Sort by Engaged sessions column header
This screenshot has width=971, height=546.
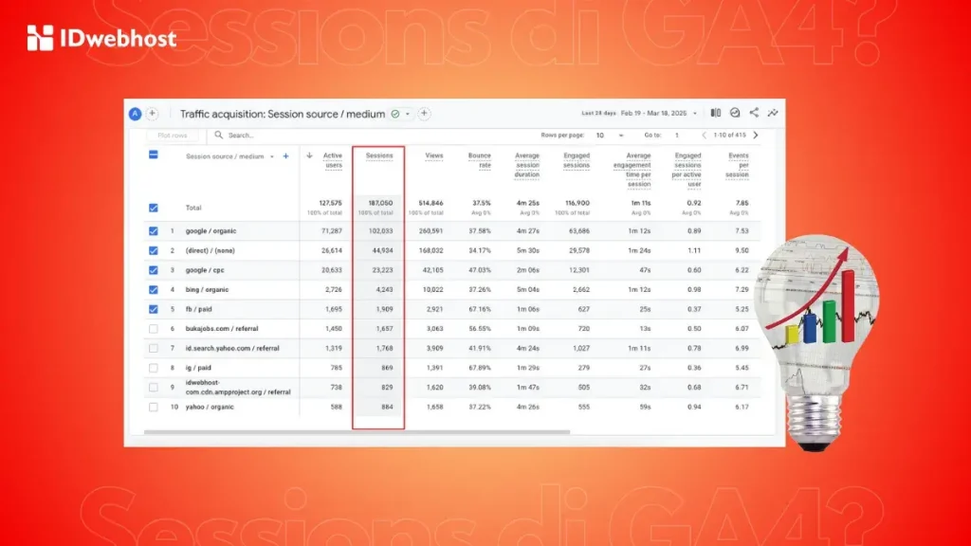pos(577,160)
